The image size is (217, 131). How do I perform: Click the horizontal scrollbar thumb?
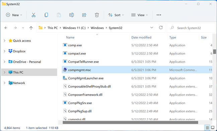[130, 122]
